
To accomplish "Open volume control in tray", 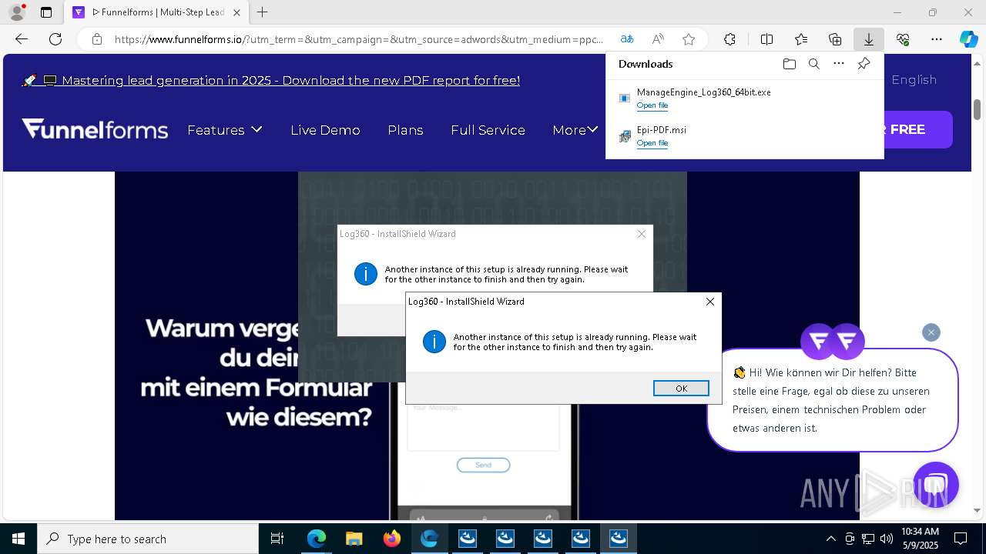I will (x=886, y=539).
